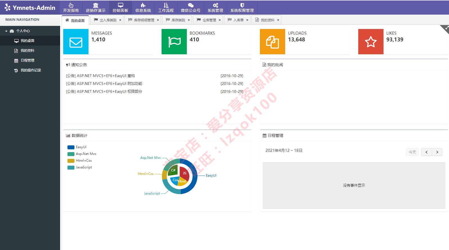The height and width of the screenshot is (250, 449).
Task: Close the 仓库管理 tab
Action: (220, 20)
